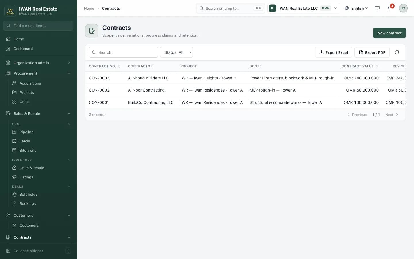Click the Home breadcrumb link

coord(89,8)
